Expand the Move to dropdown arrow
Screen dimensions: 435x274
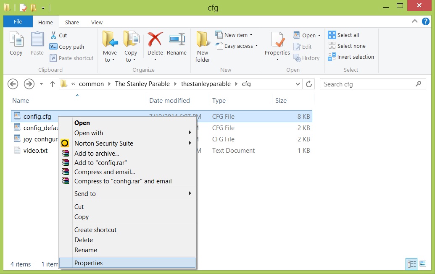click(x=113, y=60)
